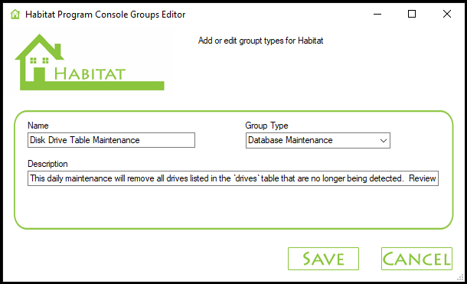Discard changes with the CANCEL button
Viewport: 467px width, 284px height.
click(416, 259)
